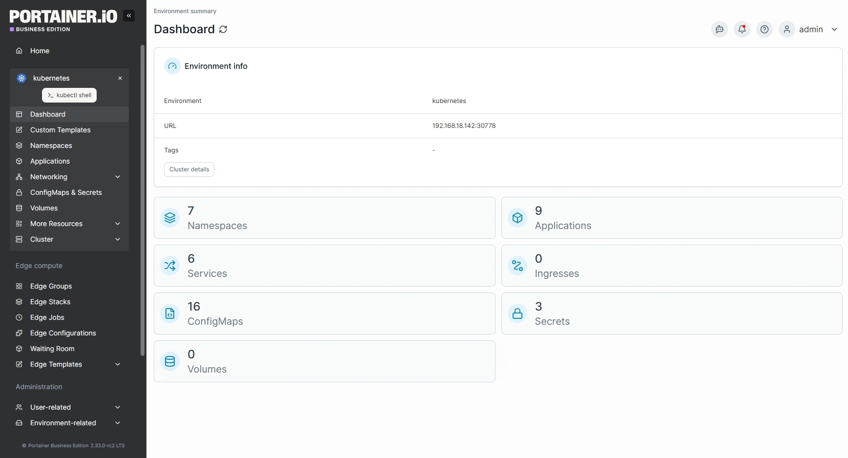The height and width of the screenshot is (458, 848).
Task: Click the Services shuffle tile icon
Action: coord(170,266)
